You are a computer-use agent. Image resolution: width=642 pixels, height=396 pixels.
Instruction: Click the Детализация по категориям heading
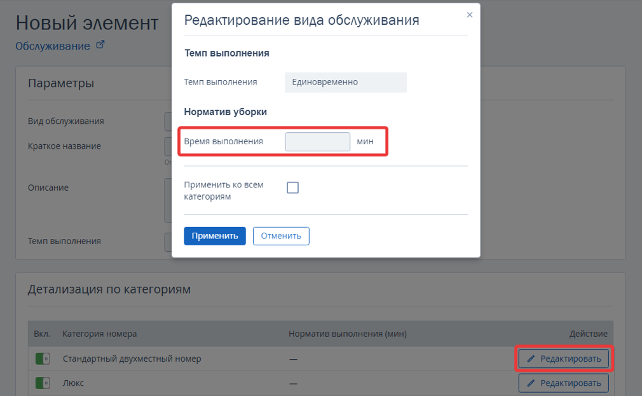coord(109,289)
